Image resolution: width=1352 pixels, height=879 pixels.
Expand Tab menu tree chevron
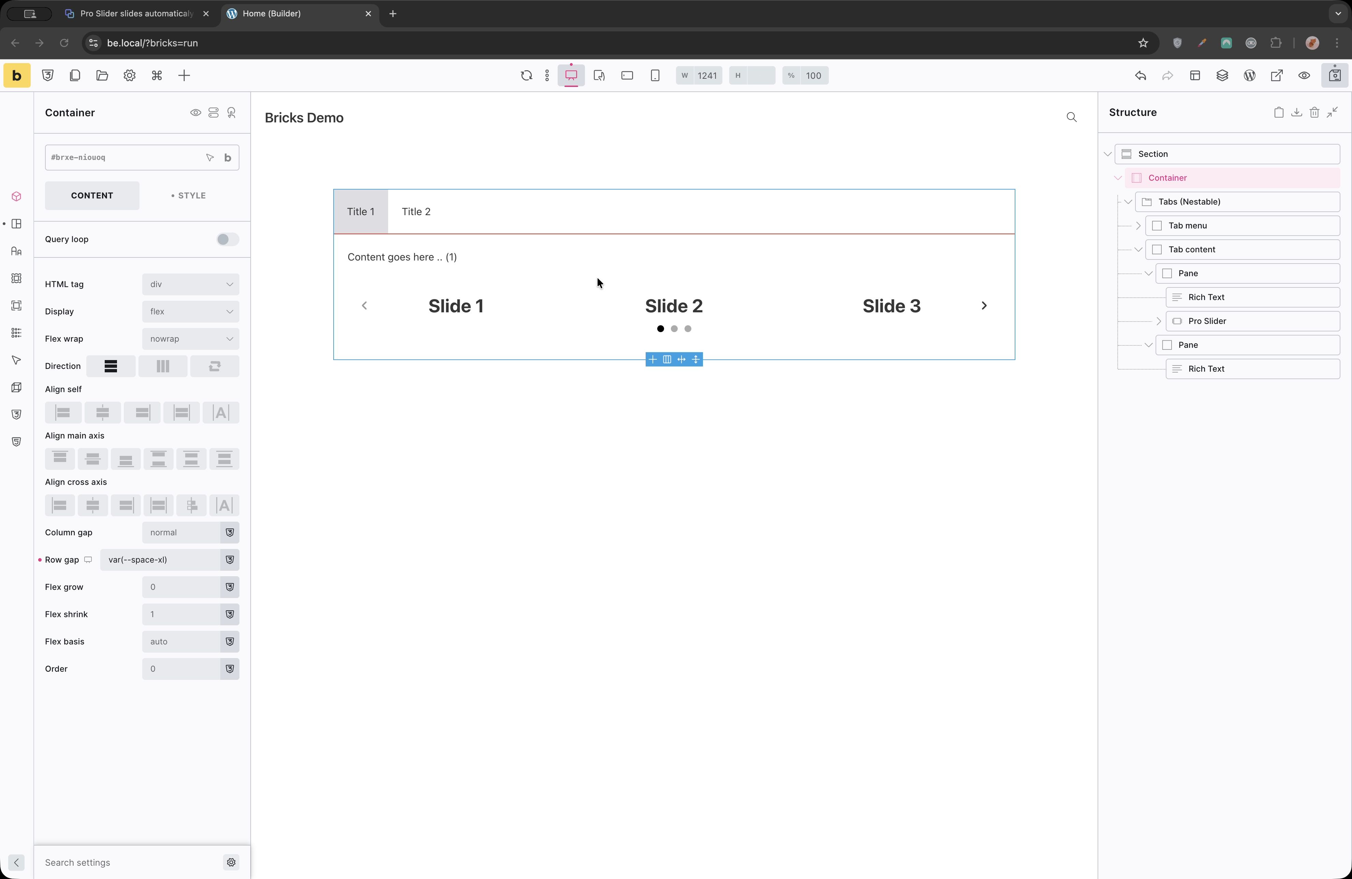click(x=1138, y=225)
